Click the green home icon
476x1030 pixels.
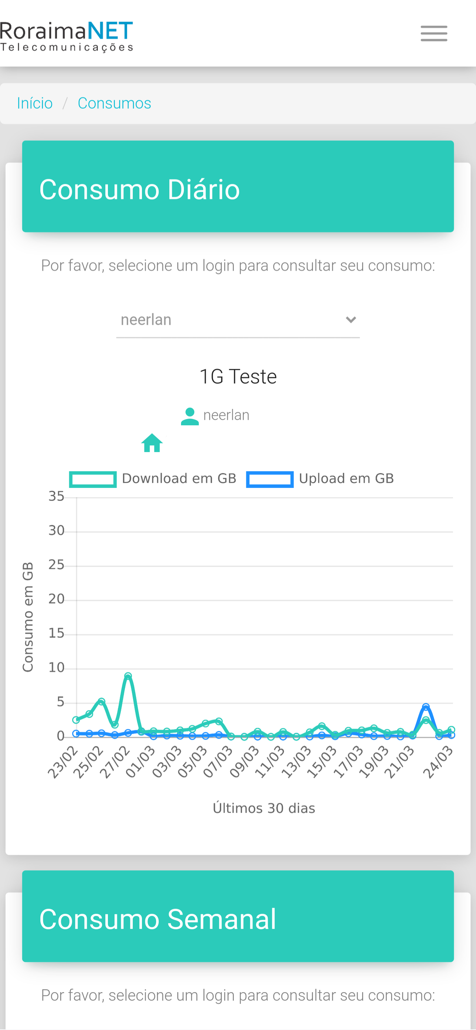pyautogui.click(x=152, y=443)
